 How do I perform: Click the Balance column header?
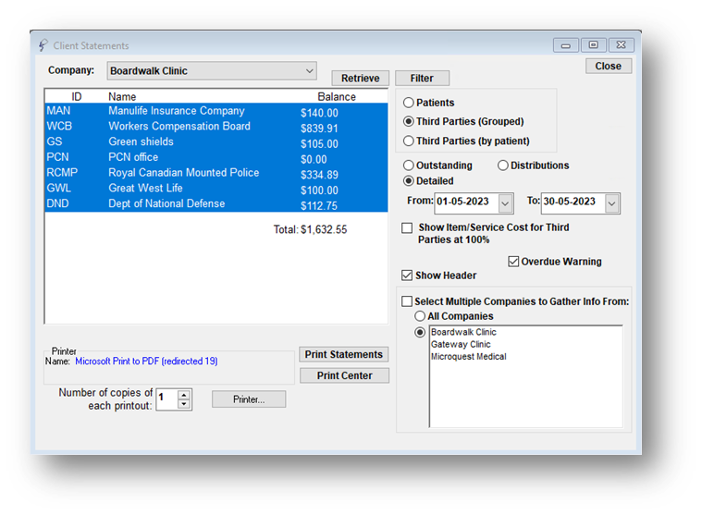coord(337,97)
